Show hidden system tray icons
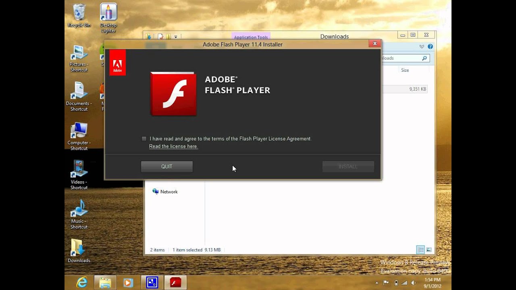The height and width of the screenshot is (290, 516). click(x=377, y=283)
